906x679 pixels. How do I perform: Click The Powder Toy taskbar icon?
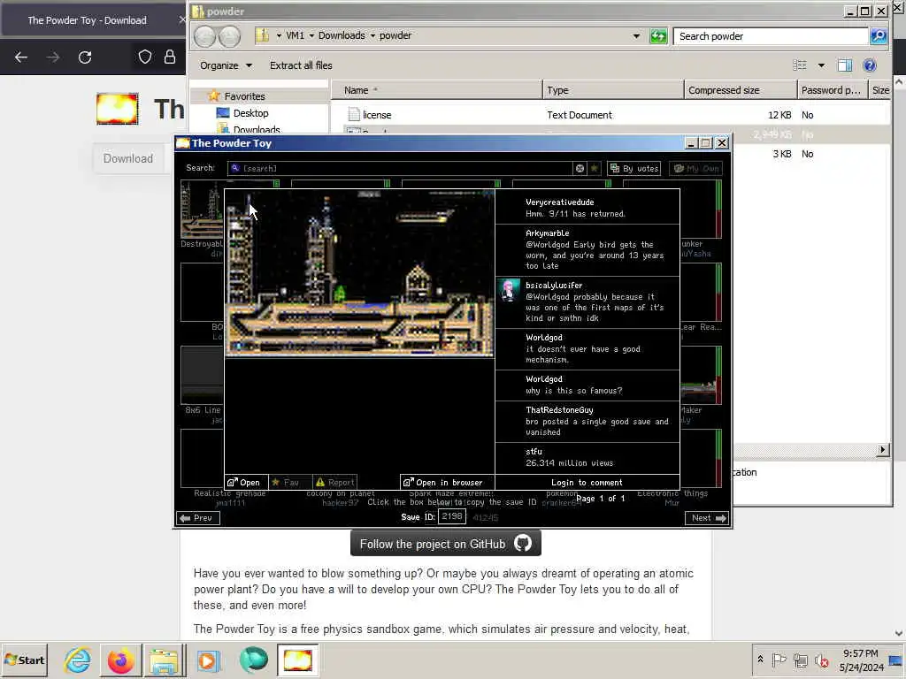pos(297,660)
